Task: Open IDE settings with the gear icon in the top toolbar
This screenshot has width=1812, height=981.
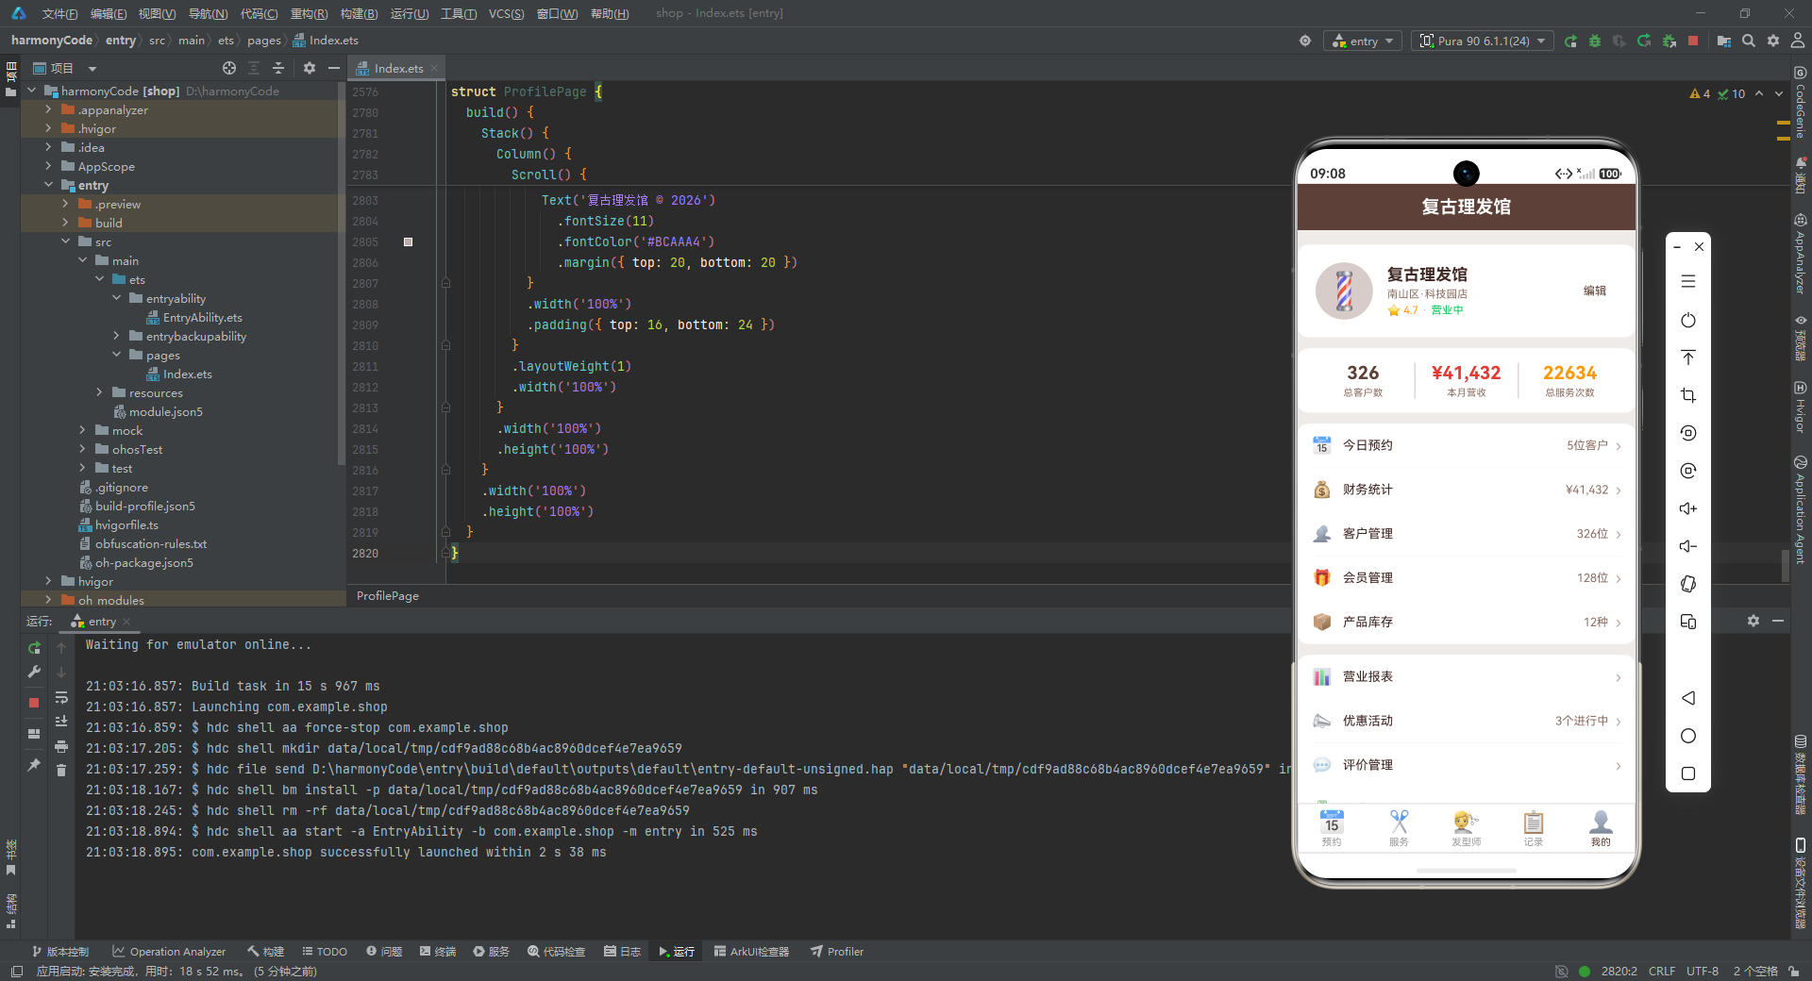Action: (1773, 42)
